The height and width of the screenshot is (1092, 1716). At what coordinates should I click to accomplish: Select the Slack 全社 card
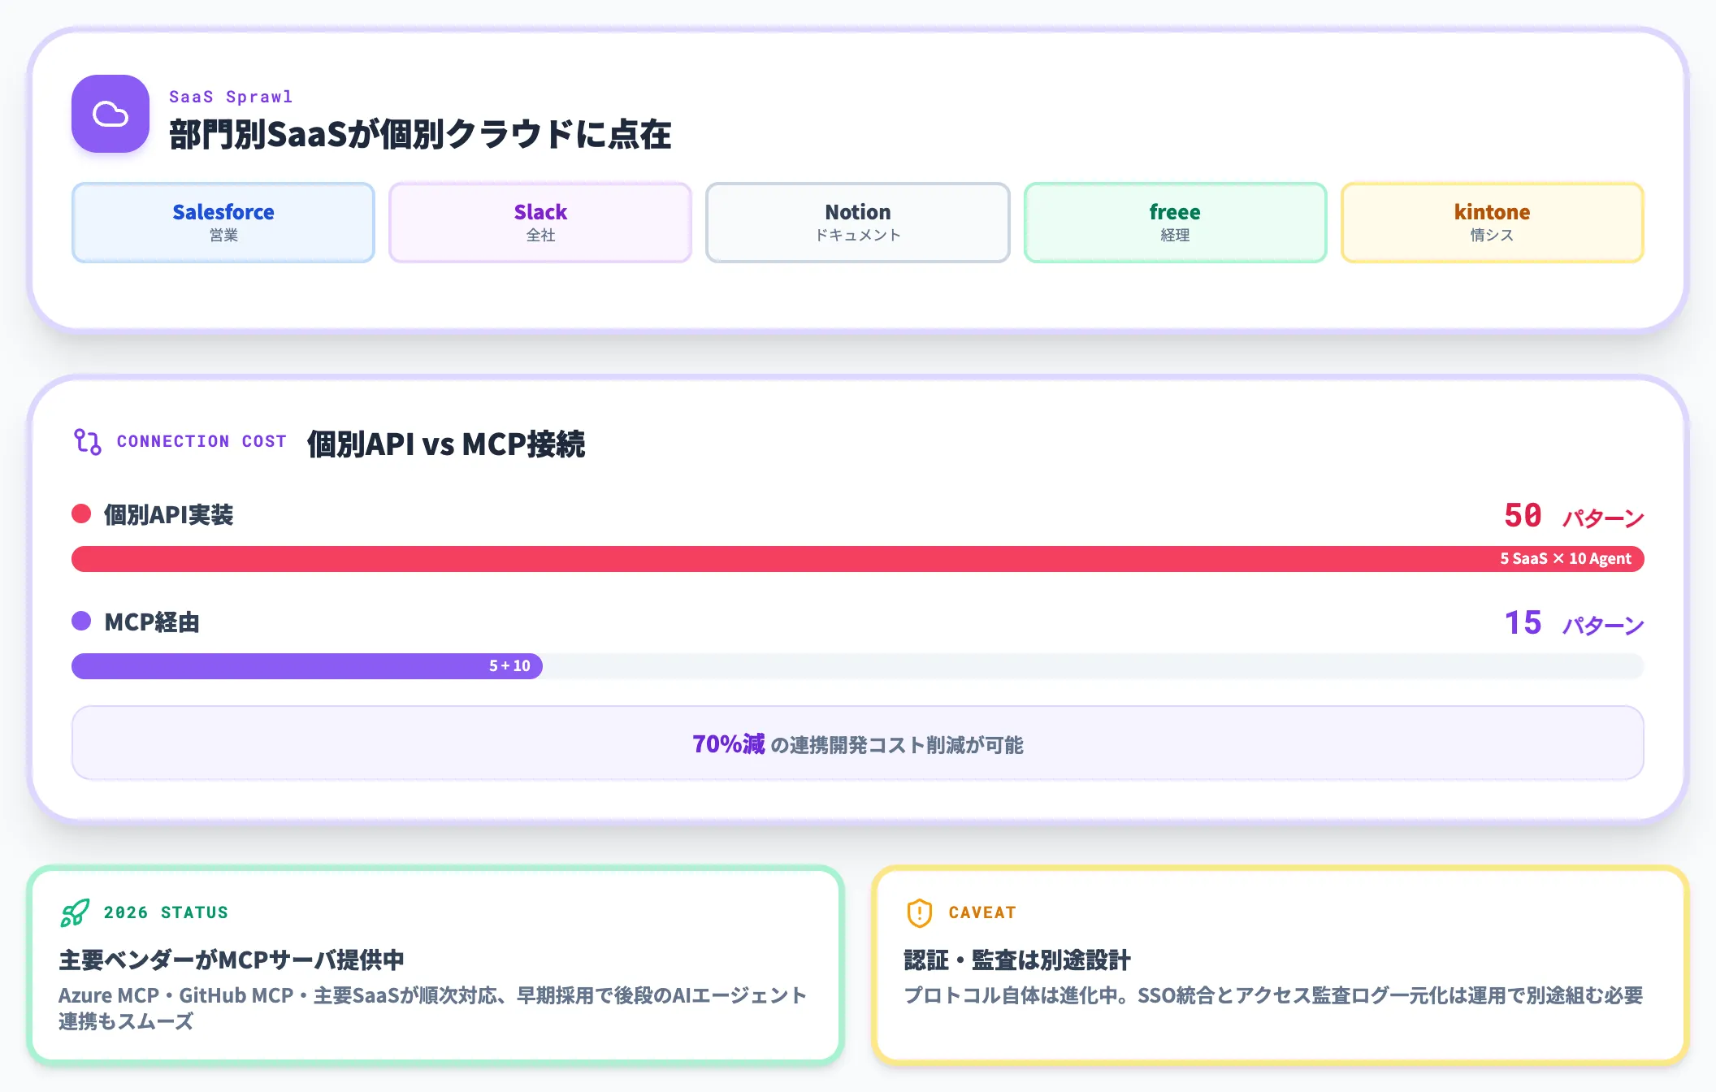pyautogui.click(x=540, y=223)
